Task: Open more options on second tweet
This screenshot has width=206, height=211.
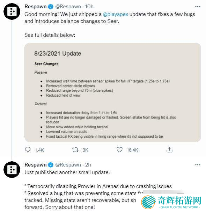Action: click(198, 165)
